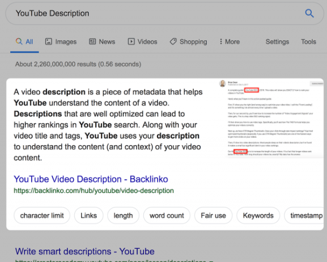Click the three-dot More icon
Viewport: 327px width, 262px height.
[x=221, y=41]
